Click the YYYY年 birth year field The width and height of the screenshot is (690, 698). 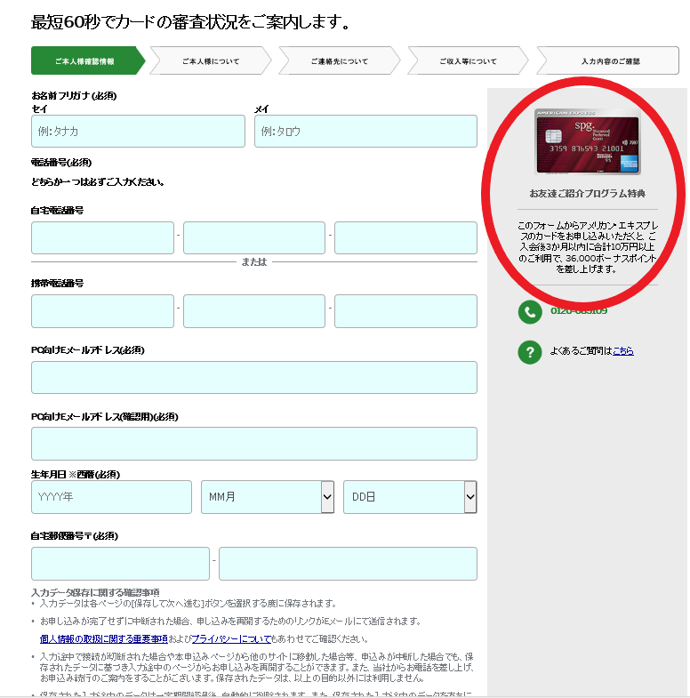[x=111, y=497]
